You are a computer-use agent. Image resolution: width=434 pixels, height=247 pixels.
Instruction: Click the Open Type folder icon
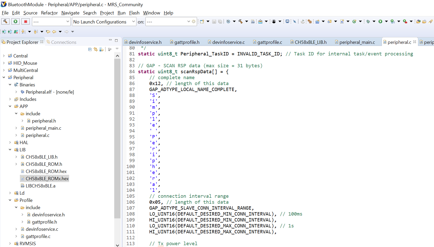tap(418, 22)
